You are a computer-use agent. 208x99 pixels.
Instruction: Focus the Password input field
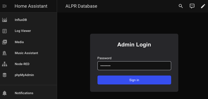134,66
